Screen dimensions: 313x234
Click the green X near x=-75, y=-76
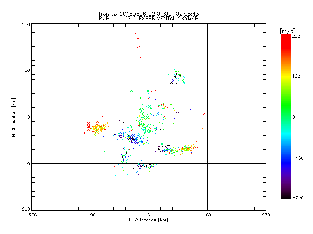click(x=105, y=152)
